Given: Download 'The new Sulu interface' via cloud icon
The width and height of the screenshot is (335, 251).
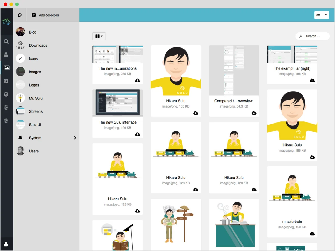Looking at the screenshot, I should pyautogui.click(x=138, y=134).
